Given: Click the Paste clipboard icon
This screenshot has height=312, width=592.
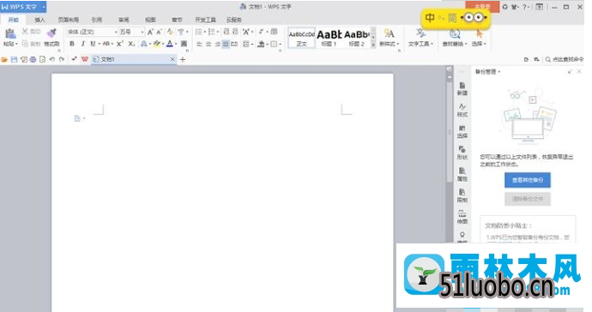Looking at the screenshot, I should pyautogui.click(x=10, y=33).
